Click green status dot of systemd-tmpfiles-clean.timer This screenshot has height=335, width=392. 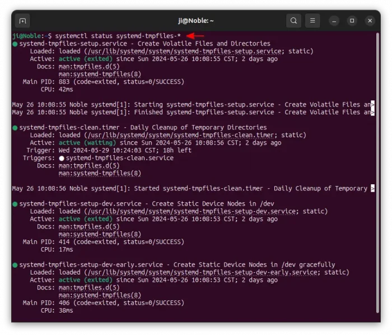(x=15, y=128)
